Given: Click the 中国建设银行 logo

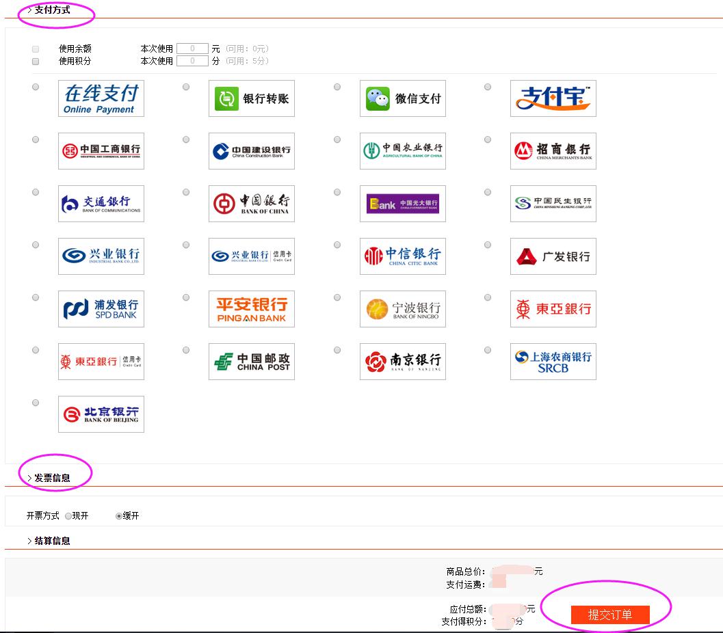Looking at the screenshot, I should coord(251,151).
